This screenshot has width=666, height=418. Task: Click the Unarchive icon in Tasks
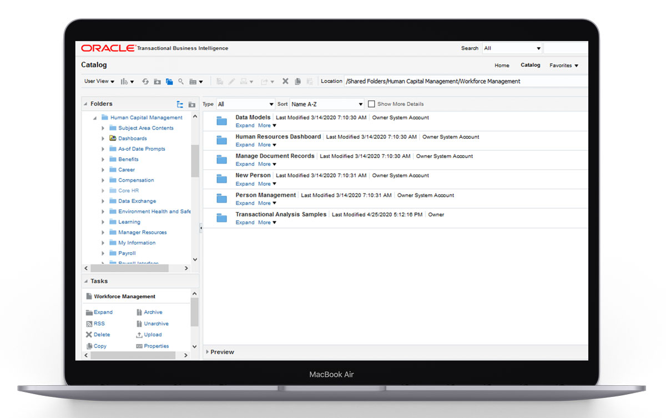[139, 324]
